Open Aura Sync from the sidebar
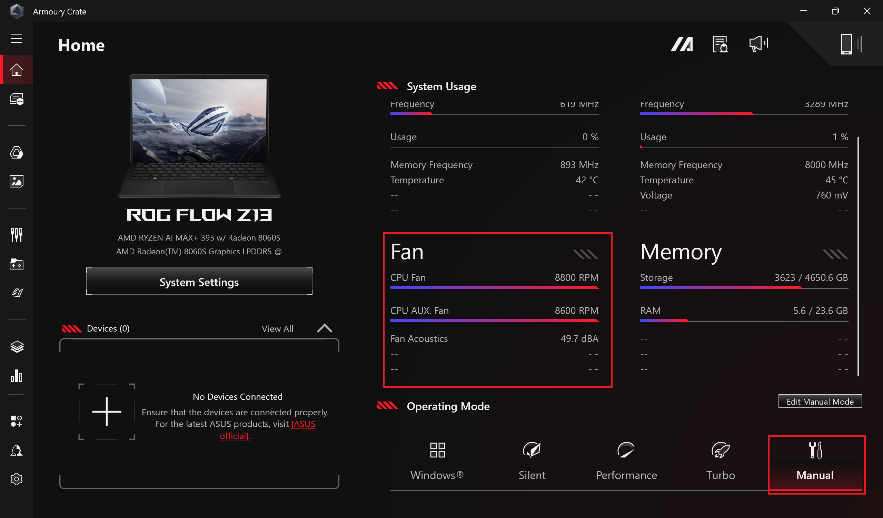 coord(17,153)
